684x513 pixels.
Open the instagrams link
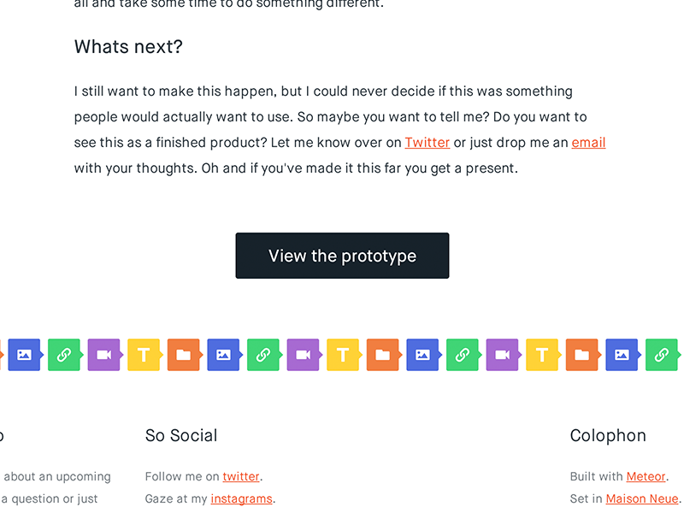coord(241,498)
